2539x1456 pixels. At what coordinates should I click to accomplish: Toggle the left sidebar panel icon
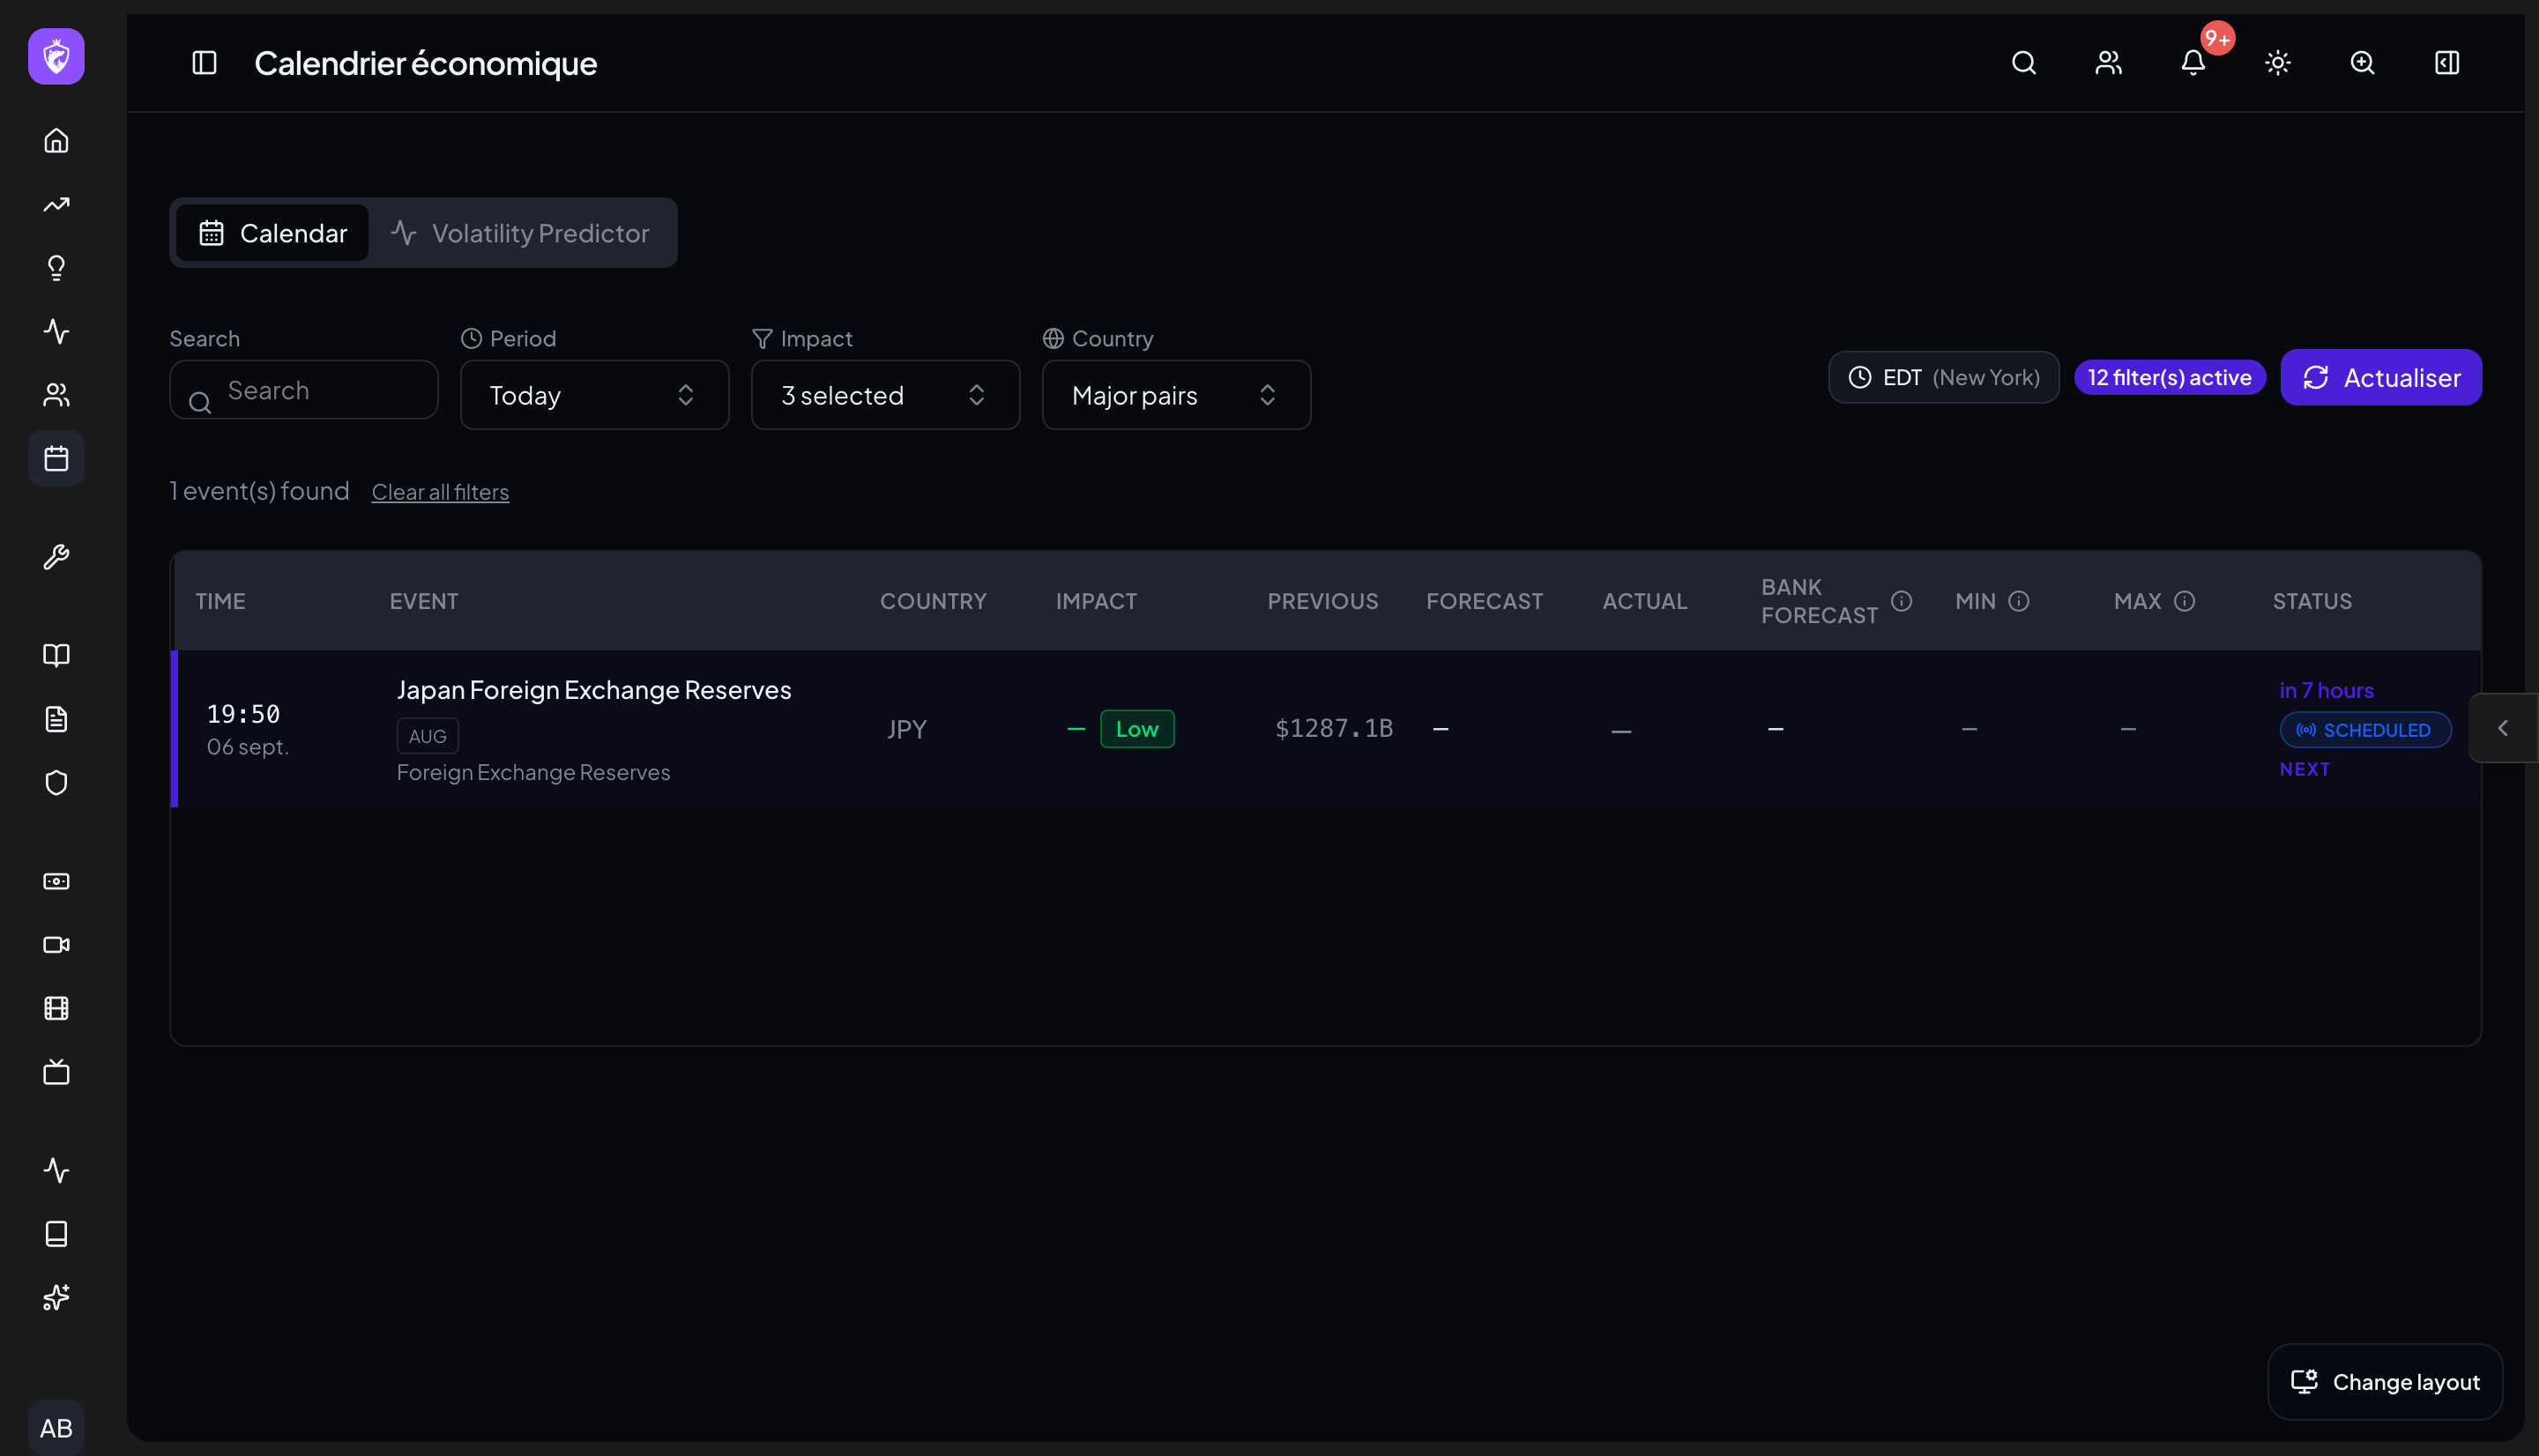pos(204,62)
